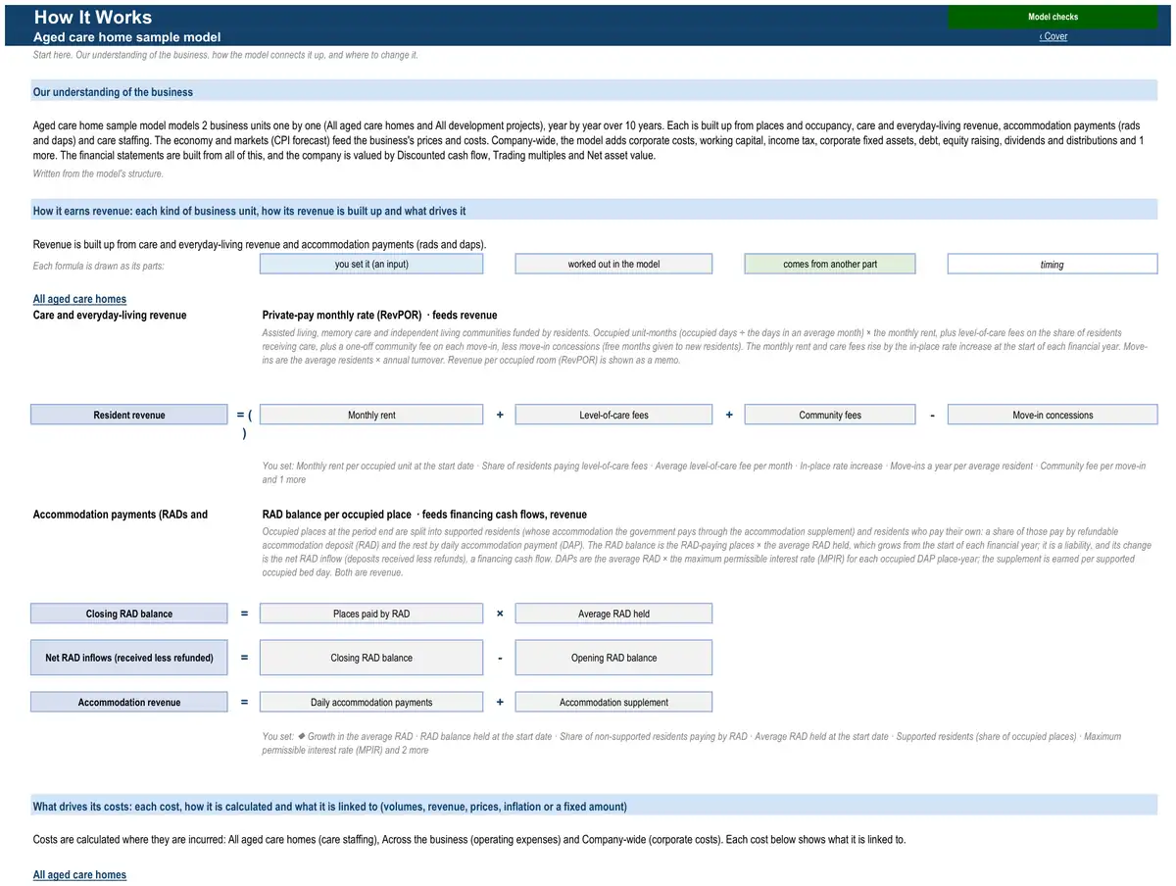Click the Community fees box
The image size is (1176, 886).
pyautogui.click(x=830, y=416)
